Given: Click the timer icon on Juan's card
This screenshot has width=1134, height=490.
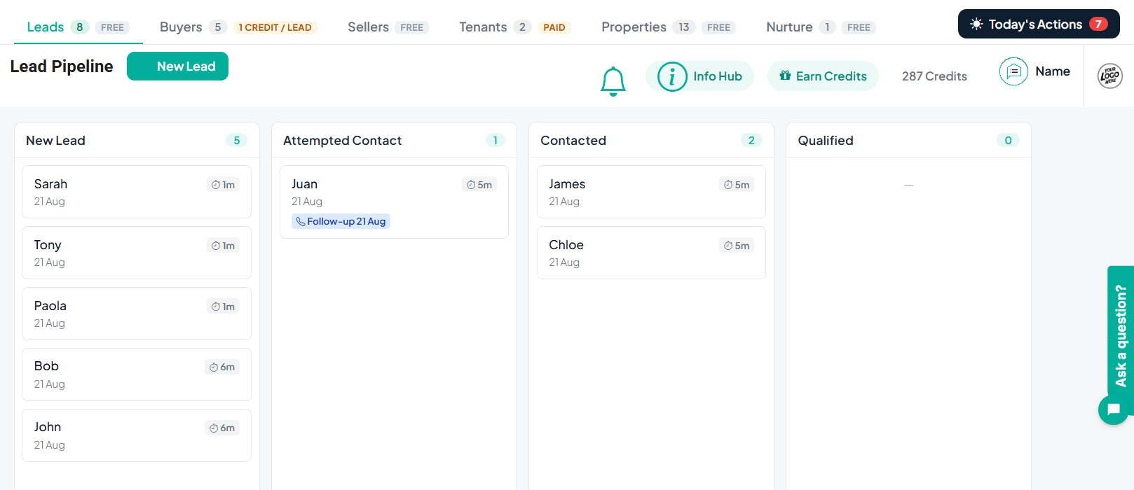Looking at the screenshot, I should (471, 185).
